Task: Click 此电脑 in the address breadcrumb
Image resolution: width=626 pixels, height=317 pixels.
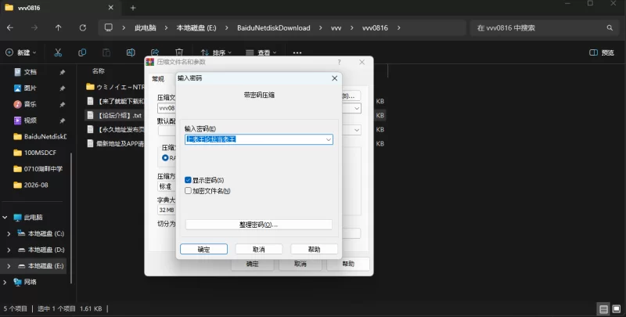Action: [146, 28]
